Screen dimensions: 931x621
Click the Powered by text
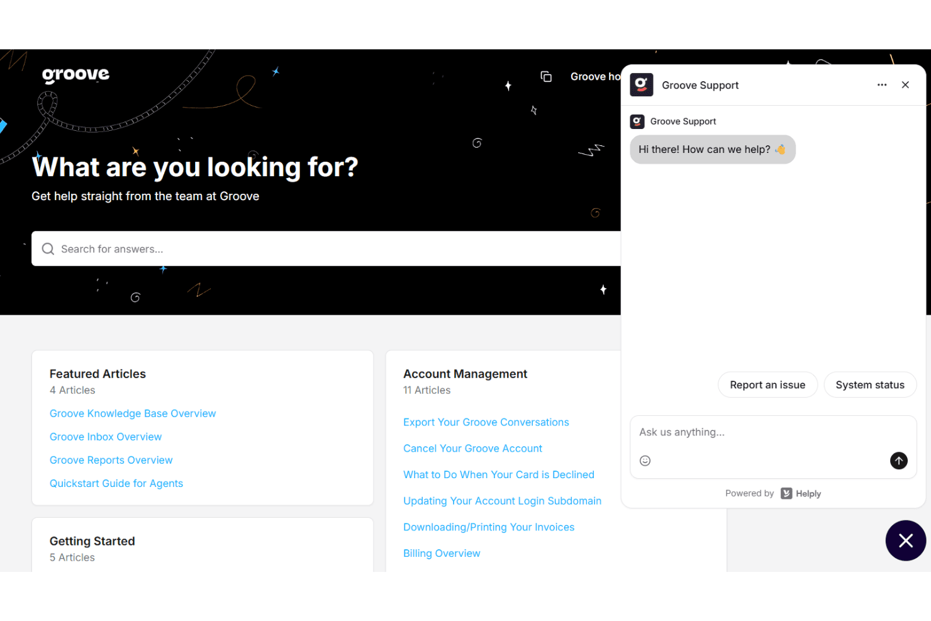(x=749, y=493)
